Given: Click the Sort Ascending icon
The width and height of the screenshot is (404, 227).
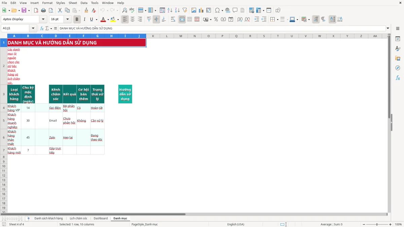Looking at the screenshot, I should pyautogui.click(x=170, y=10).
